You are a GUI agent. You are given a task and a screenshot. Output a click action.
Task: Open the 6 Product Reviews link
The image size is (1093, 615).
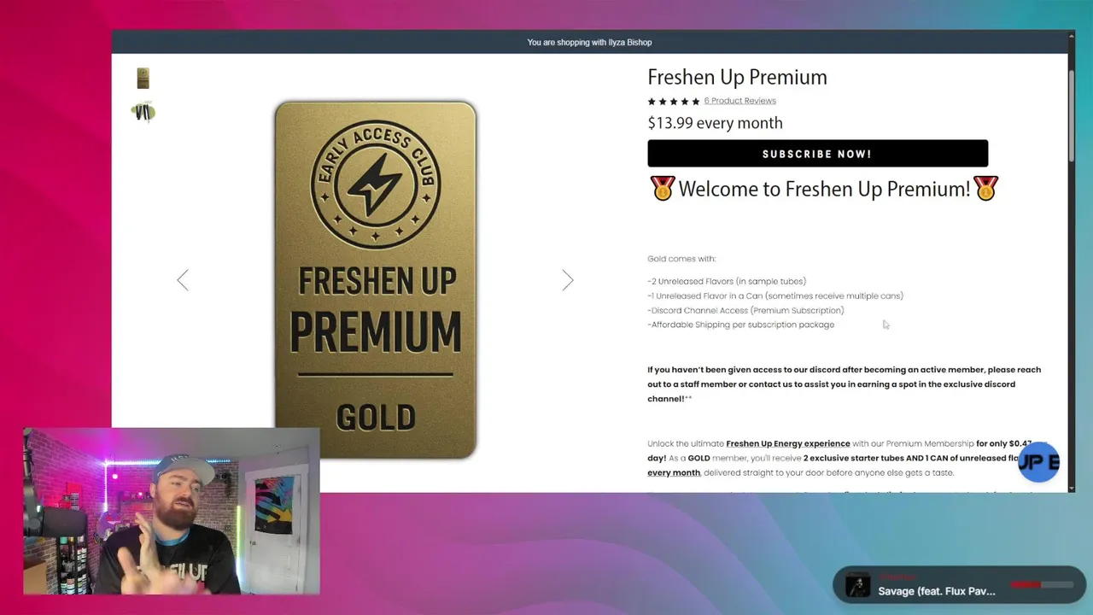739,101
